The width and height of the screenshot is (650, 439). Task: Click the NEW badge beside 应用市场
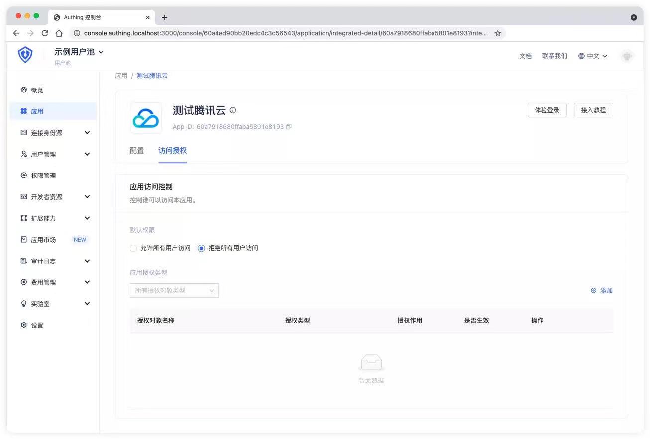80,240
